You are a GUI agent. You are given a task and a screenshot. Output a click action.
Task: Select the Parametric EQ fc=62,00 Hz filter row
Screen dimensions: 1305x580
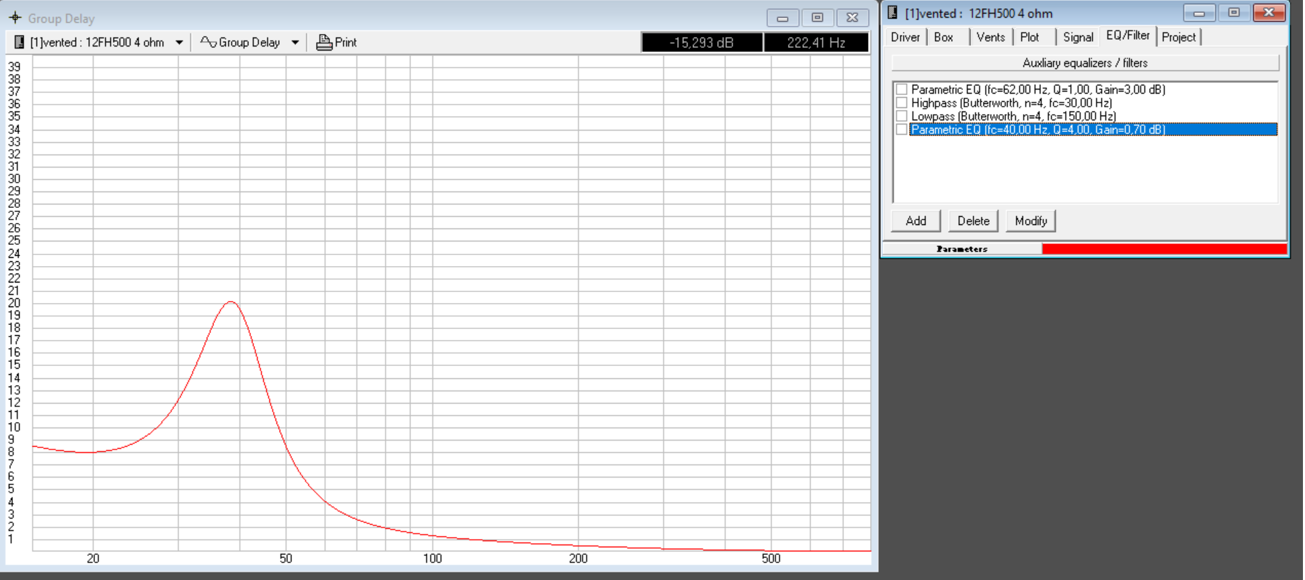pyautogui.click(x=1038, y=90)
